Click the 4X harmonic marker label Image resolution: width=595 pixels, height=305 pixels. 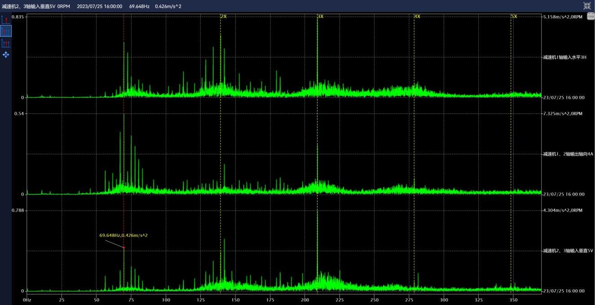417,17
